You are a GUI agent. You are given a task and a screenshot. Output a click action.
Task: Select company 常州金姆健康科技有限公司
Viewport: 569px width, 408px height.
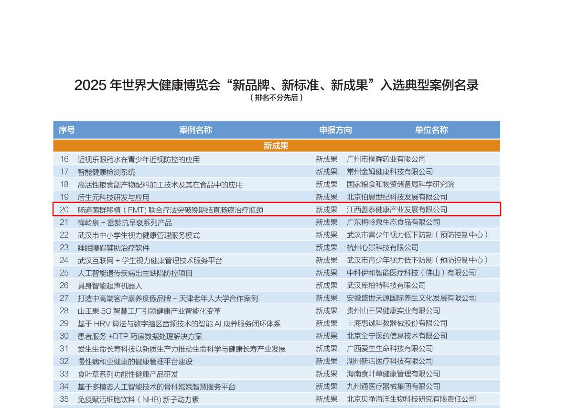[x=390, y=172]
